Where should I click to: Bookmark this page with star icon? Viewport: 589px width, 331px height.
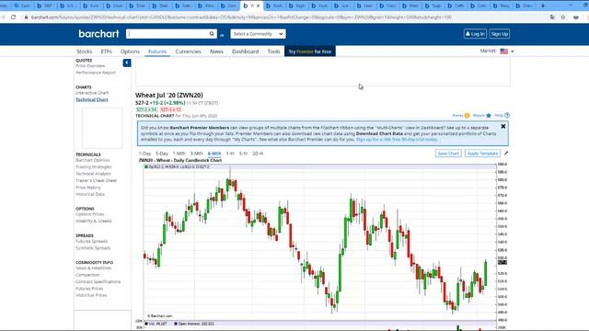click(x=563, y=17)
